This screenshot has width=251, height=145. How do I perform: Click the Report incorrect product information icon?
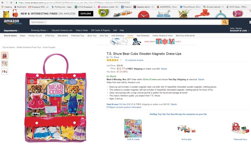tap(108, 107)
